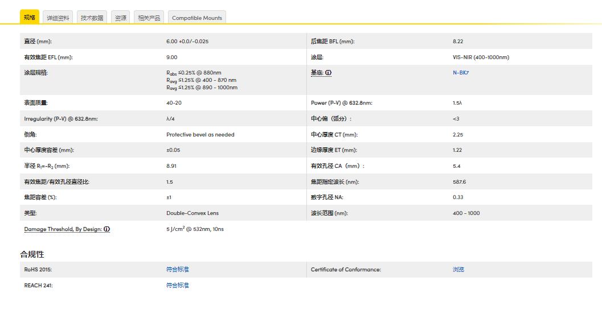The height and width of the screenshot is (310, 602).
Task: Click the numerical aperture value 0.33
Action: [x=458, y=197]
